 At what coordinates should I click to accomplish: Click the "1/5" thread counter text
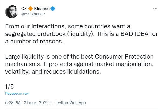point(9,87)
